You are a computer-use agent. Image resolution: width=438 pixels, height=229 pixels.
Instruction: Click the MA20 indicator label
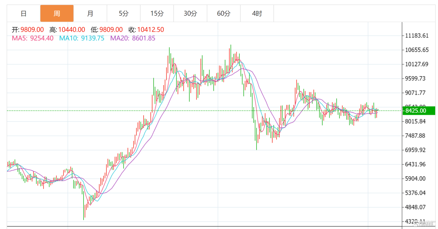point(133,38)
